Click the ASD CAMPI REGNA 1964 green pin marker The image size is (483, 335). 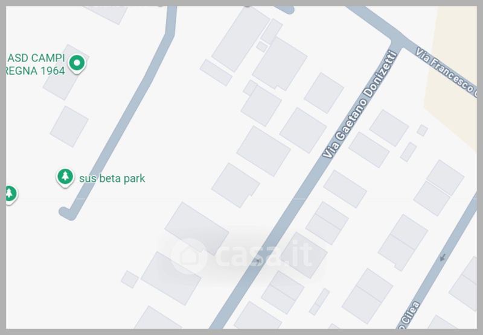(x=77, y=64)
